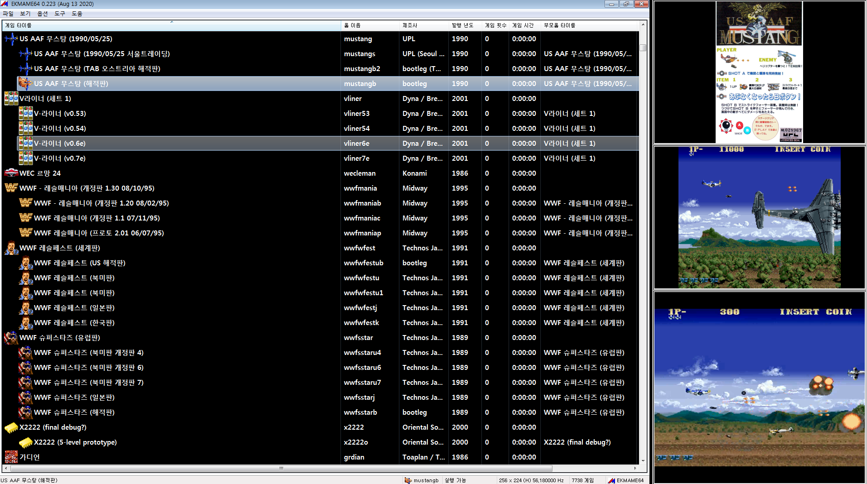Click the slot icon of V-라이너 (v0.6e)
The height and width of the screenshot is (484, 867).
[x=25, y=144]
